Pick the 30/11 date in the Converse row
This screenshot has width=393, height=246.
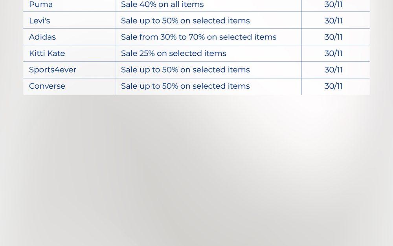point(333,86)
